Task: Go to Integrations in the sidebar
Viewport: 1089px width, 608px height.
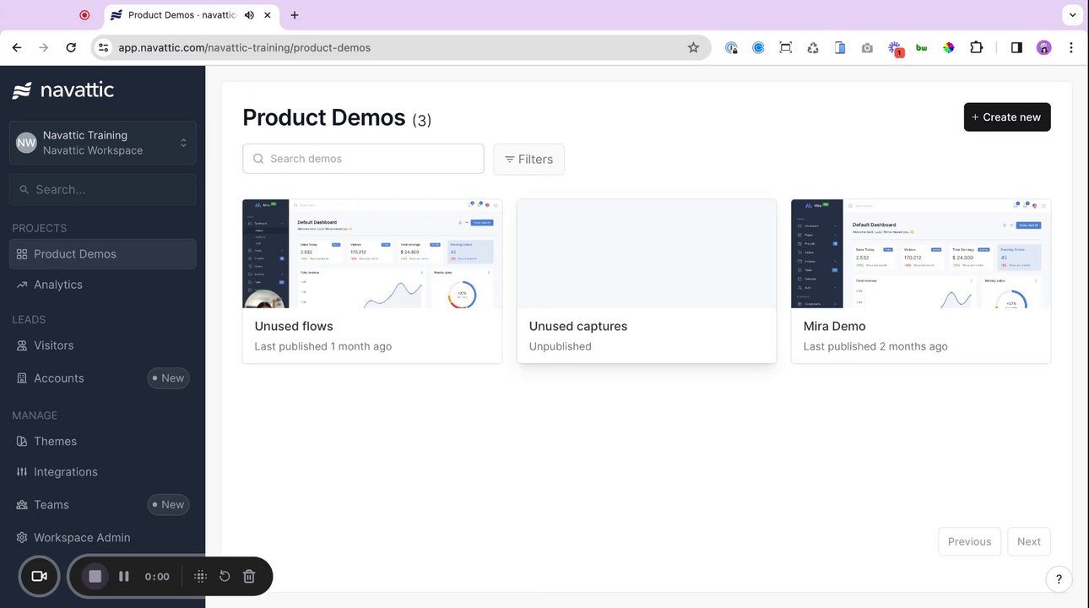Action: [66, 472]
